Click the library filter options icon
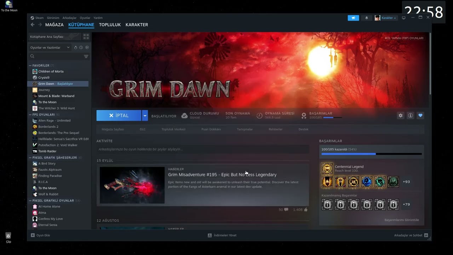The height and width of the screenshot is (255, 453). click(86, 56)
